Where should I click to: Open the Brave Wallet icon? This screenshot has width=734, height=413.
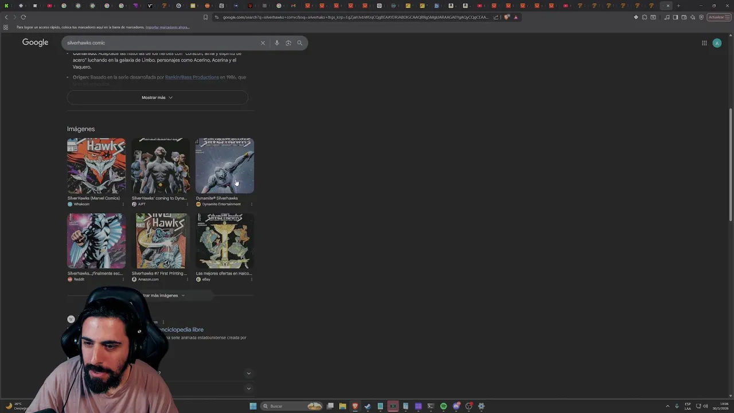click(x=684, y=17)
